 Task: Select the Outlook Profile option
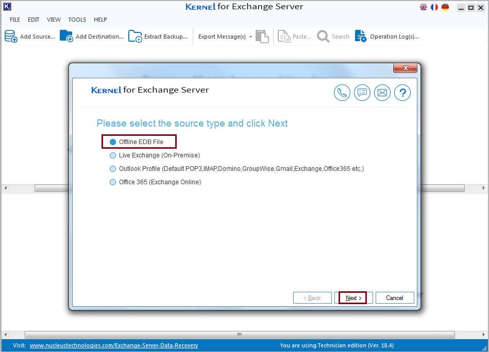(x=112, y=169)
